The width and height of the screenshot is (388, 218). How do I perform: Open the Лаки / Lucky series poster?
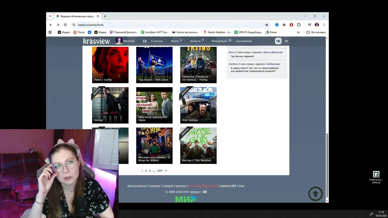coord(110,65)
